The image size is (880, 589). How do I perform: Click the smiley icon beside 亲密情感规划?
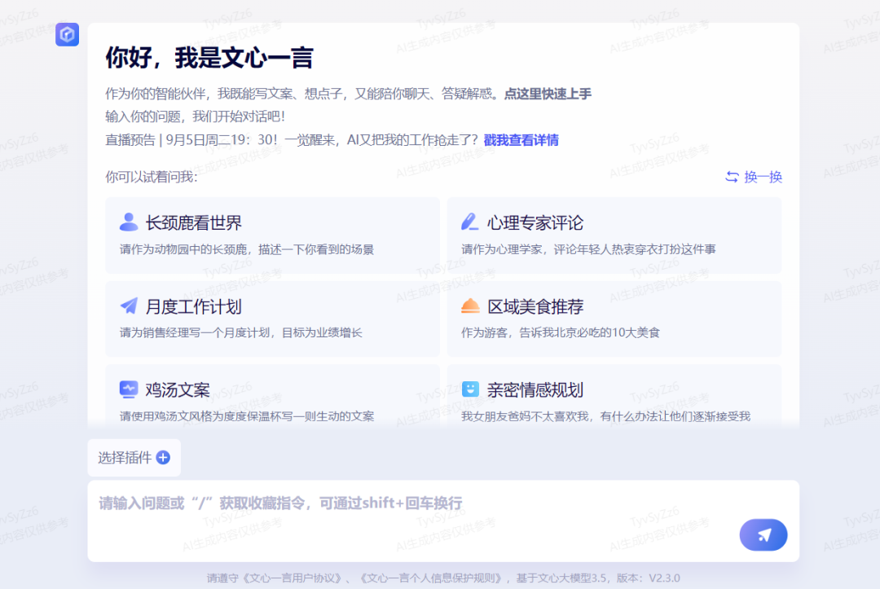470,389
